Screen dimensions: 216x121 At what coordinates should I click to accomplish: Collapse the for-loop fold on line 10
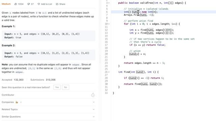click(x=109, y=24)
